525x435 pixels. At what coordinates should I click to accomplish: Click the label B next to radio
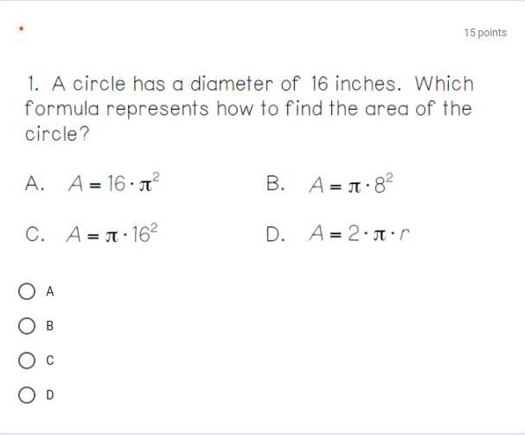click(x=50, y=326)
